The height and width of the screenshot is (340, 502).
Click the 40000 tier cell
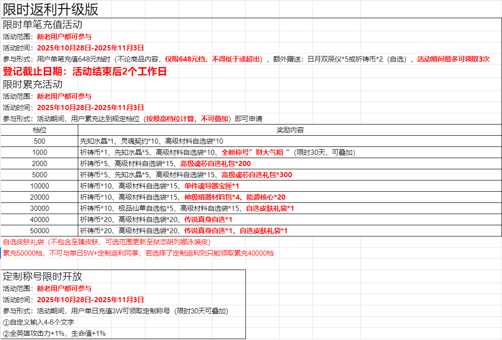tap(40, 219)
